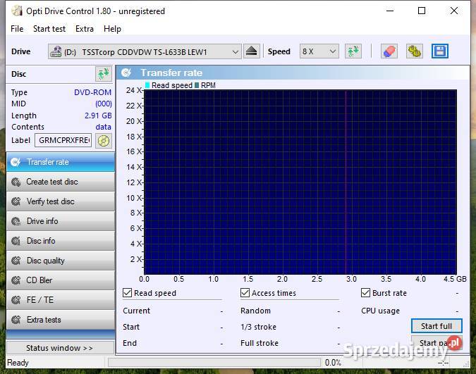Open Extra tests section
The image size is (476, 374).
click(x=61, y=320)
